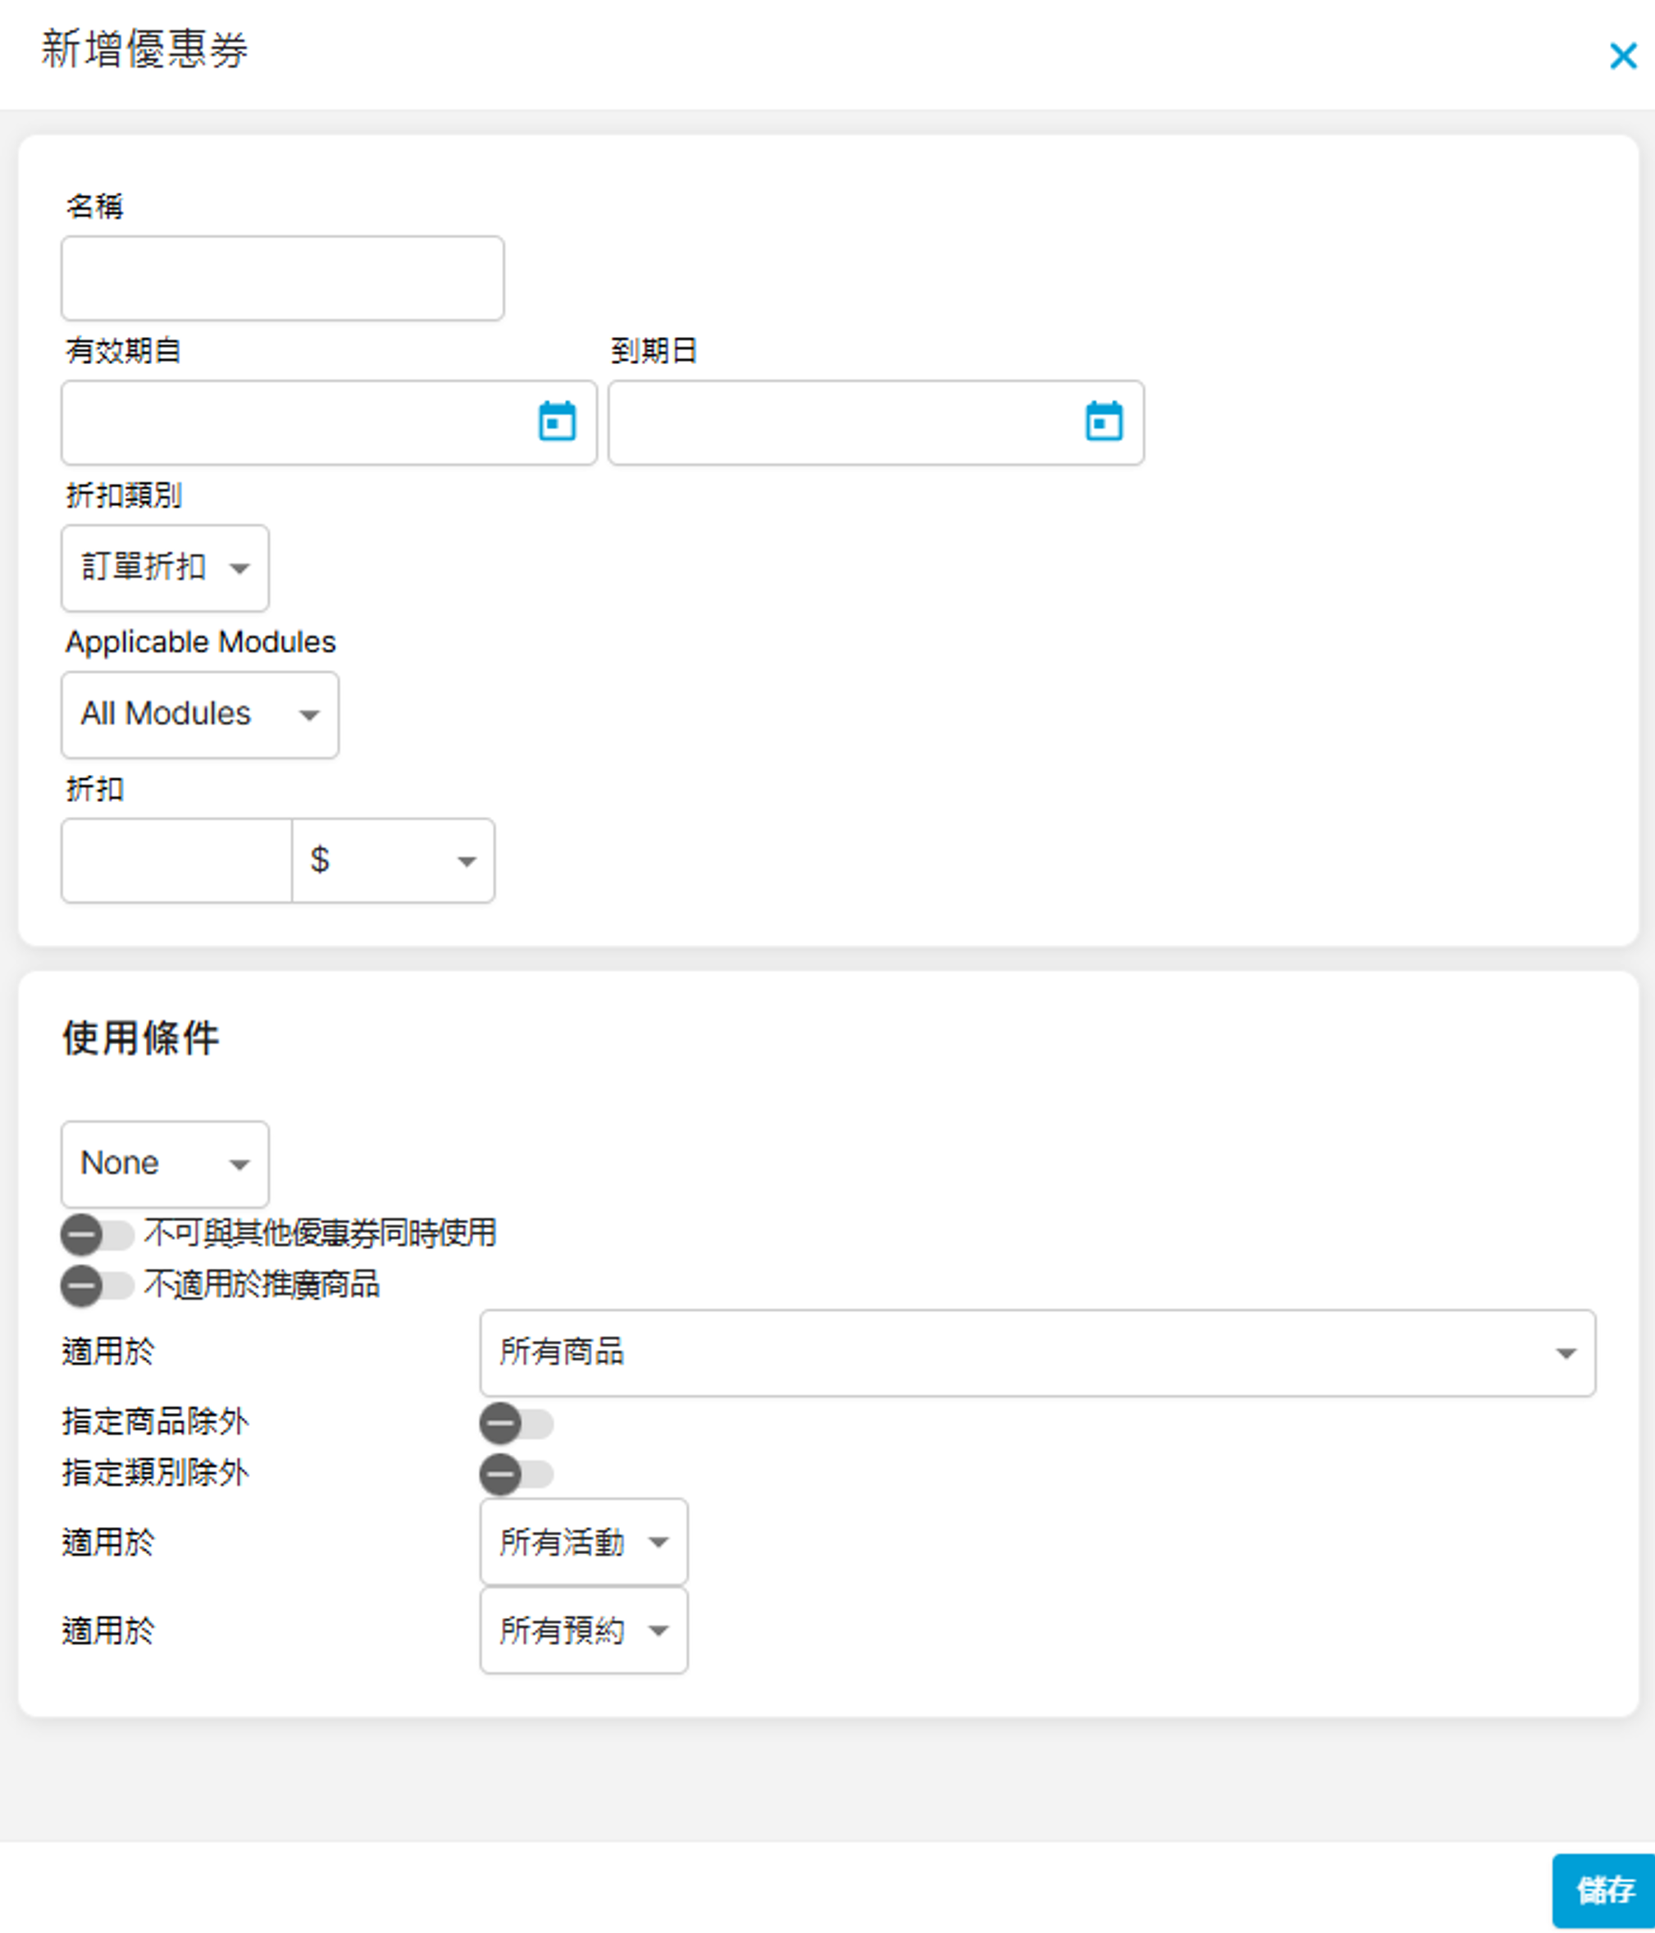Toggle the 指定商品除外 switch
This screenshot has height=1933, width=1655.
(516, 1424)
